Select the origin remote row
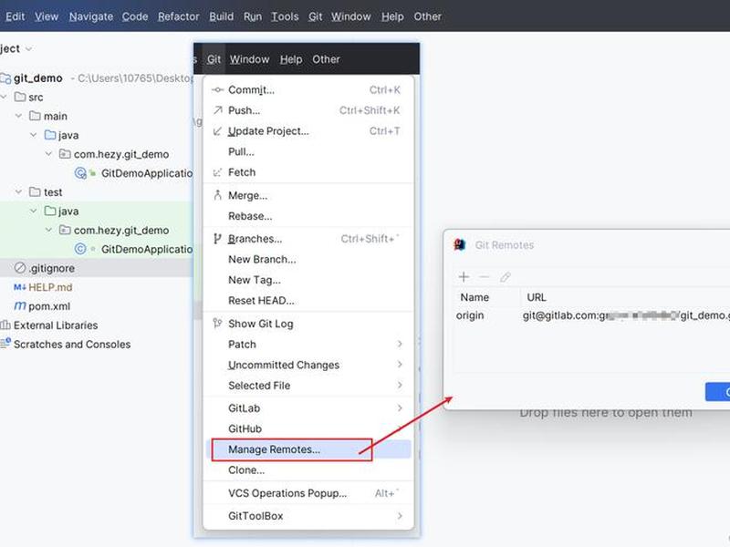 (x=591, y=315)
